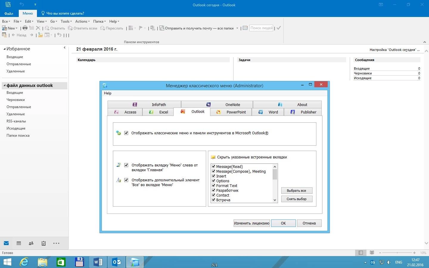The width and height of the screenshot is (429, 268).
Task: Open the Address Book icon beside people search
Action: pyautogui.click(x=245, y=28)
